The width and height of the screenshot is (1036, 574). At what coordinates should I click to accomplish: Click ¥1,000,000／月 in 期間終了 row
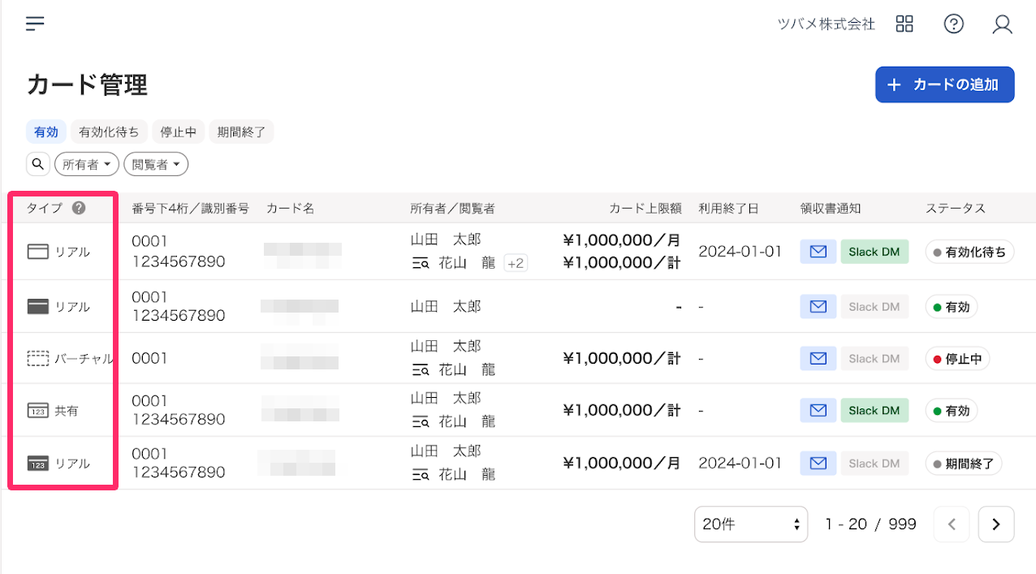tap(622, 464)
